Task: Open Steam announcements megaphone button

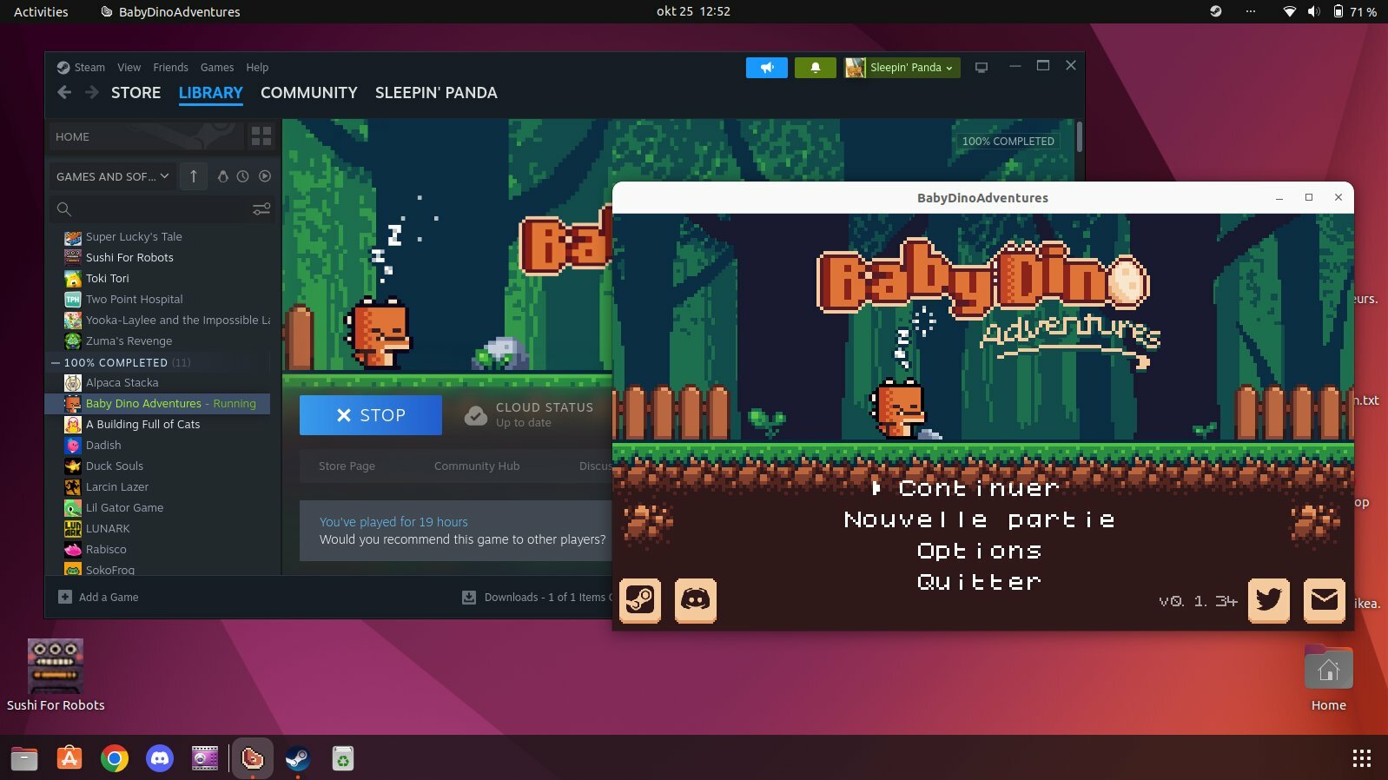Action: 766,68
